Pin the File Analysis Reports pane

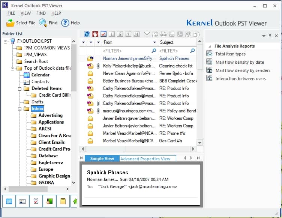(270, 36)
